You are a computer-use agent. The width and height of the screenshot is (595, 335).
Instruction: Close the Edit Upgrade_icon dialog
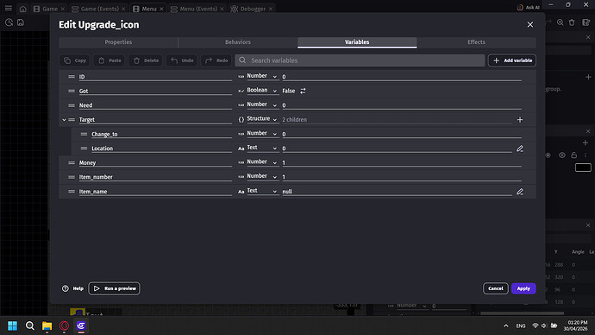[529, 25]
